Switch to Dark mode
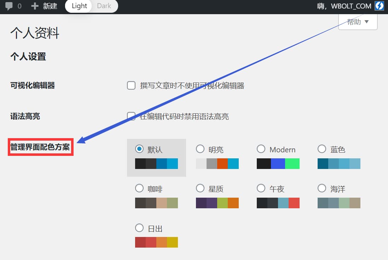This screenshot has width=388, height=260. 104,6
